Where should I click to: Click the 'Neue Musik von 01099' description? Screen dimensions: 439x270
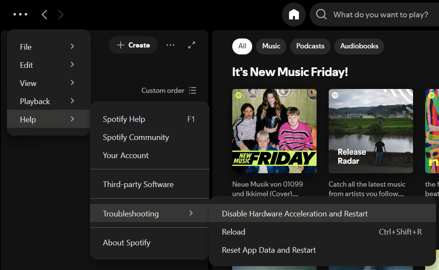267,189
